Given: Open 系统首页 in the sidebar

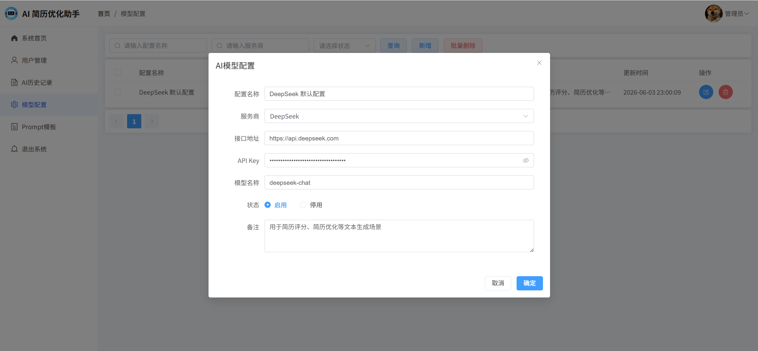Looking at the screenshot, I should 49,38.
